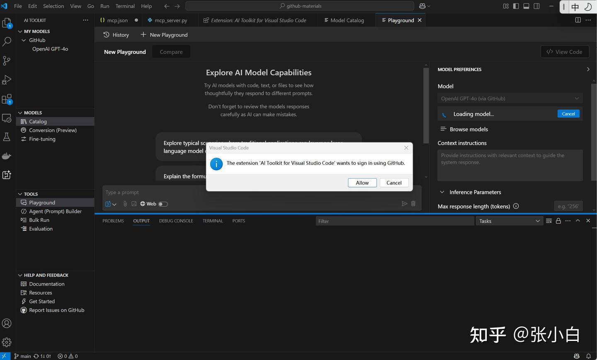Screen dimensions: 597x360
Task: Start a New Playground
Action: click(x=164, y=35)
